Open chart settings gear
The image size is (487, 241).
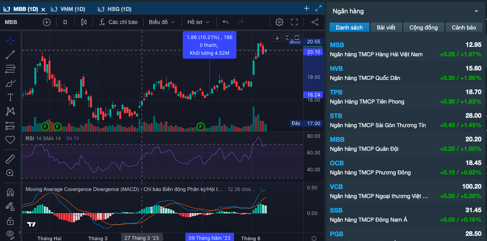coord(279,22)
